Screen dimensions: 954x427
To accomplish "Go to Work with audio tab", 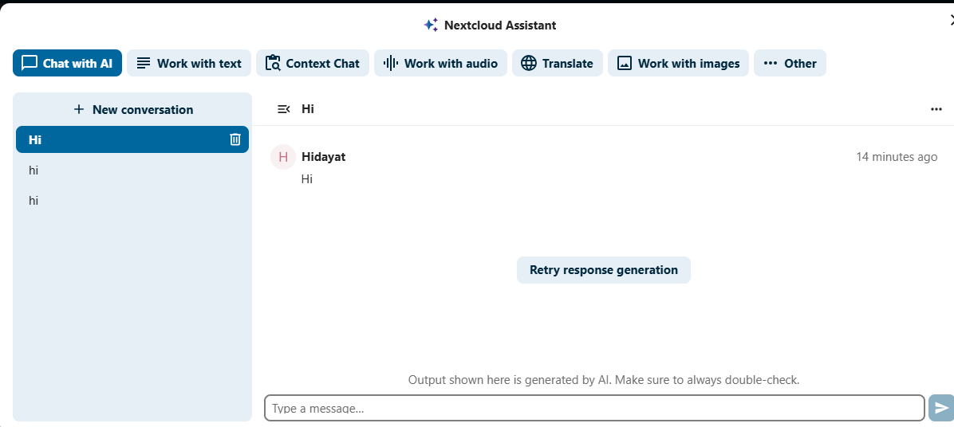I will (440, 63).
